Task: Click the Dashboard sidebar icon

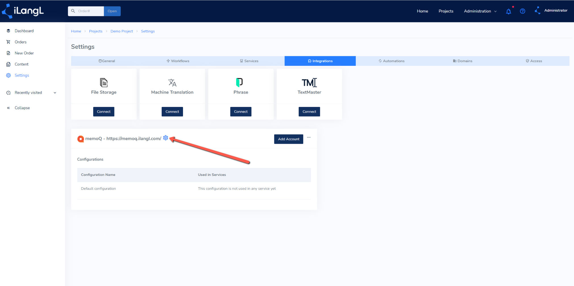Action: (x=9, y=31)
